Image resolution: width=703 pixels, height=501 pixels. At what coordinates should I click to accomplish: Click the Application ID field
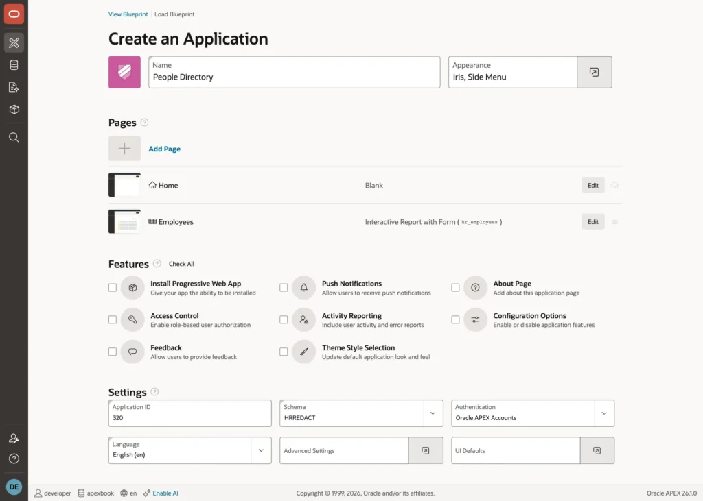pos(190,413)
